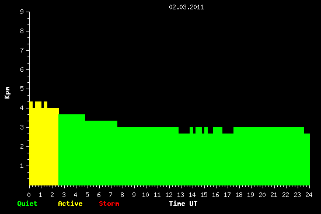This screenshot has height=214, width=321.
Task: Click the 02.03.2011 date title
Action: point(186,8)
